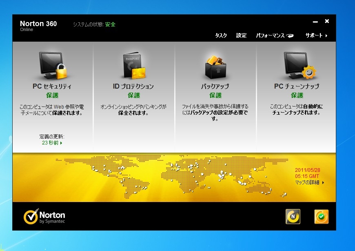The height and width of the screenshot is (251, 355).
Task: Click 保護 status under バックアップ
Action: tap(215, 96)
